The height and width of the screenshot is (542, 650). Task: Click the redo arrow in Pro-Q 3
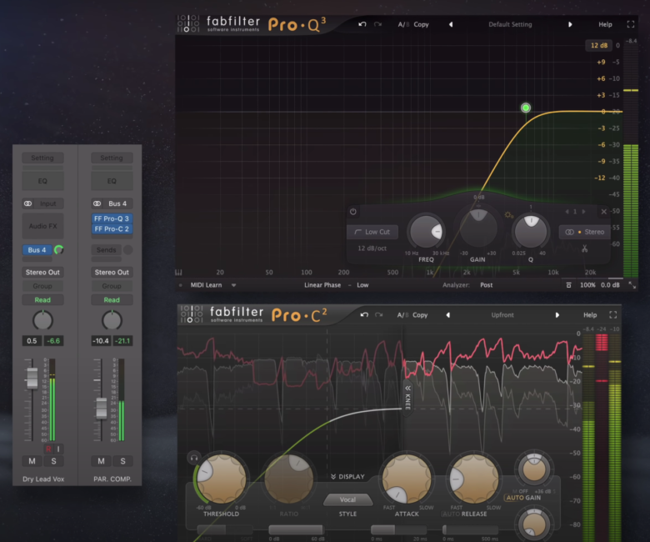[x=378, y=24]
